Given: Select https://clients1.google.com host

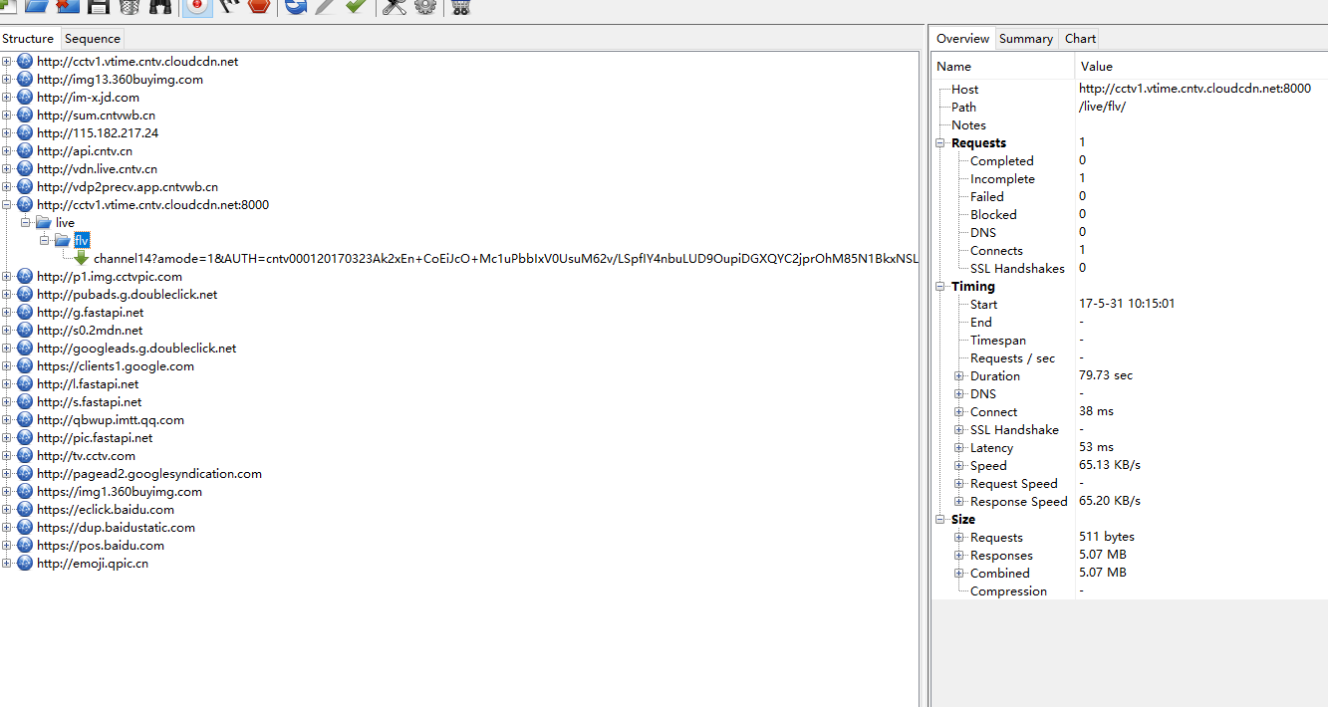Looking at the screenshot, I should click(116, 366).
